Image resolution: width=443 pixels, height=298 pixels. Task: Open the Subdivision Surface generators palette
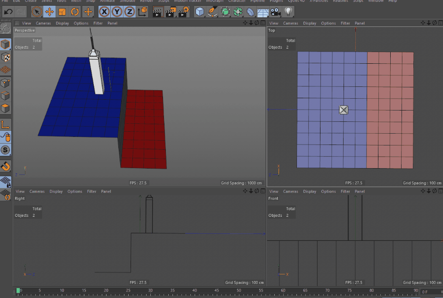pos(225,12)
